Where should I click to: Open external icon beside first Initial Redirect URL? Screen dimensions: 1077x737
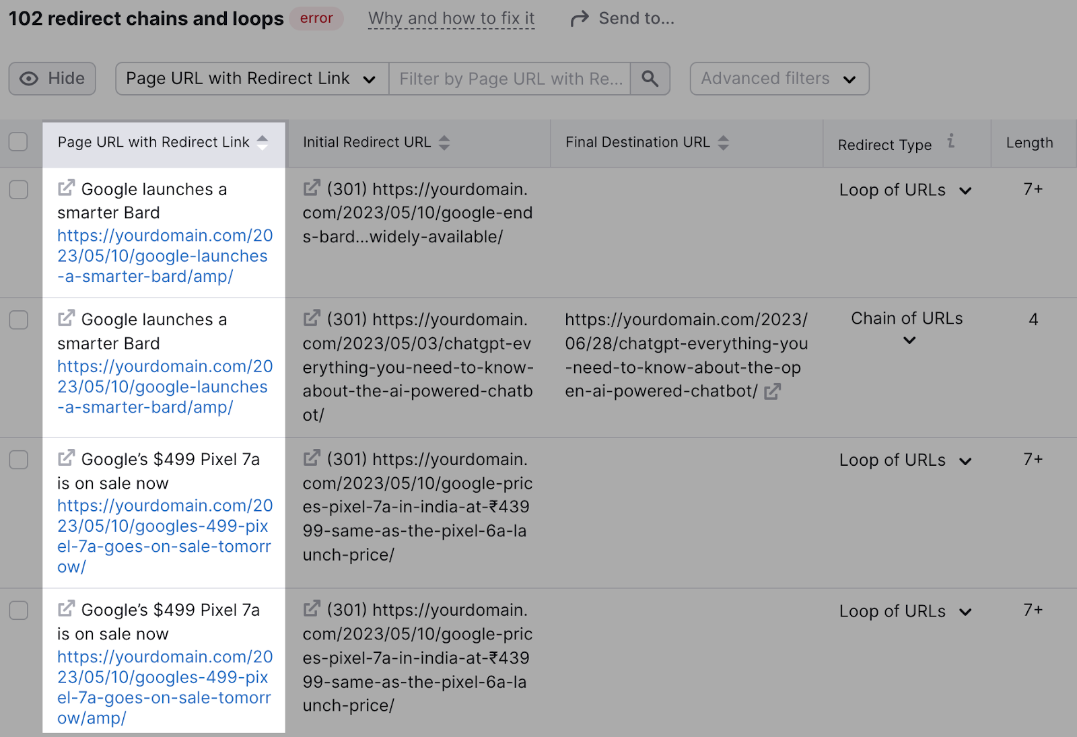click(312, 188)
